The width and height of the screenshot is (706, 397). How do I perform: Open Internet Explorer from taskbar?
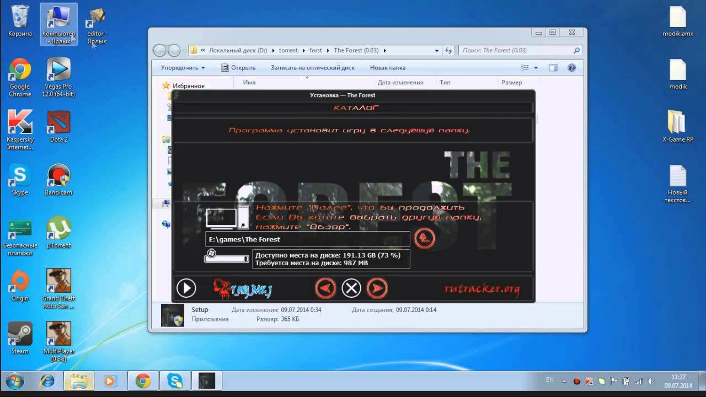[x=47, y=381]
